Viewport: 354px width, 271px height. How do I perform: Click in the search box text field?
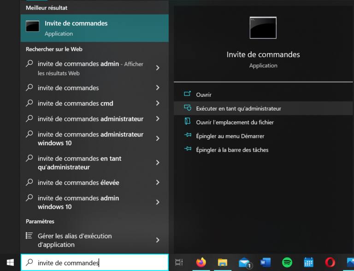point(94,262)
